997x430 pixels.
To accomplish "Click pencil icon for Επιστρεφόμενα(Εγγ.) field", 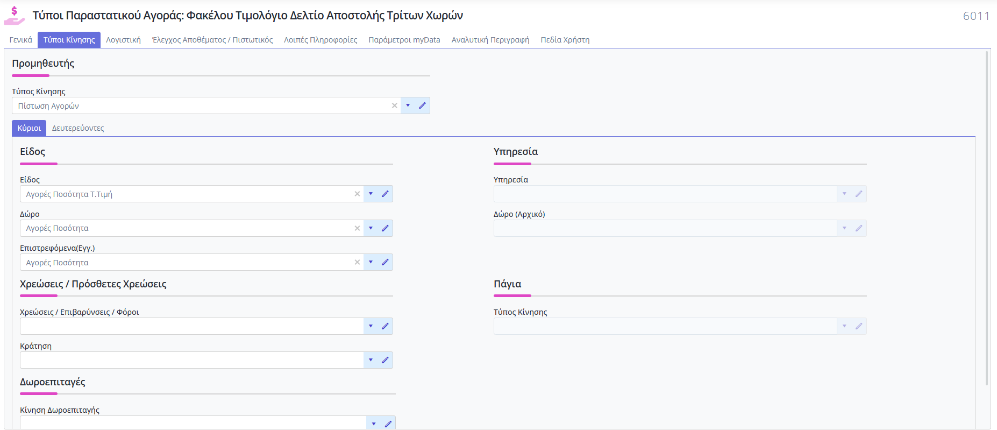I will (385, 262).
